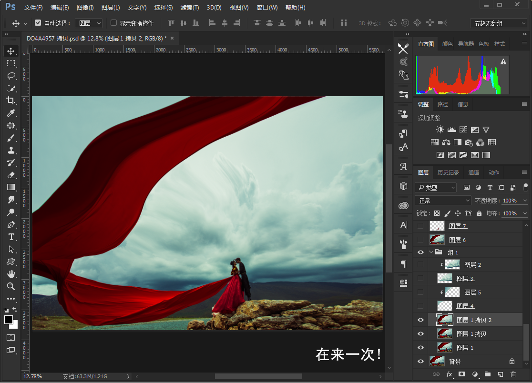This screenshot has height=383, width=532.
Task: Open the 类型 layer filter dropdown
Action: (436, 187)
